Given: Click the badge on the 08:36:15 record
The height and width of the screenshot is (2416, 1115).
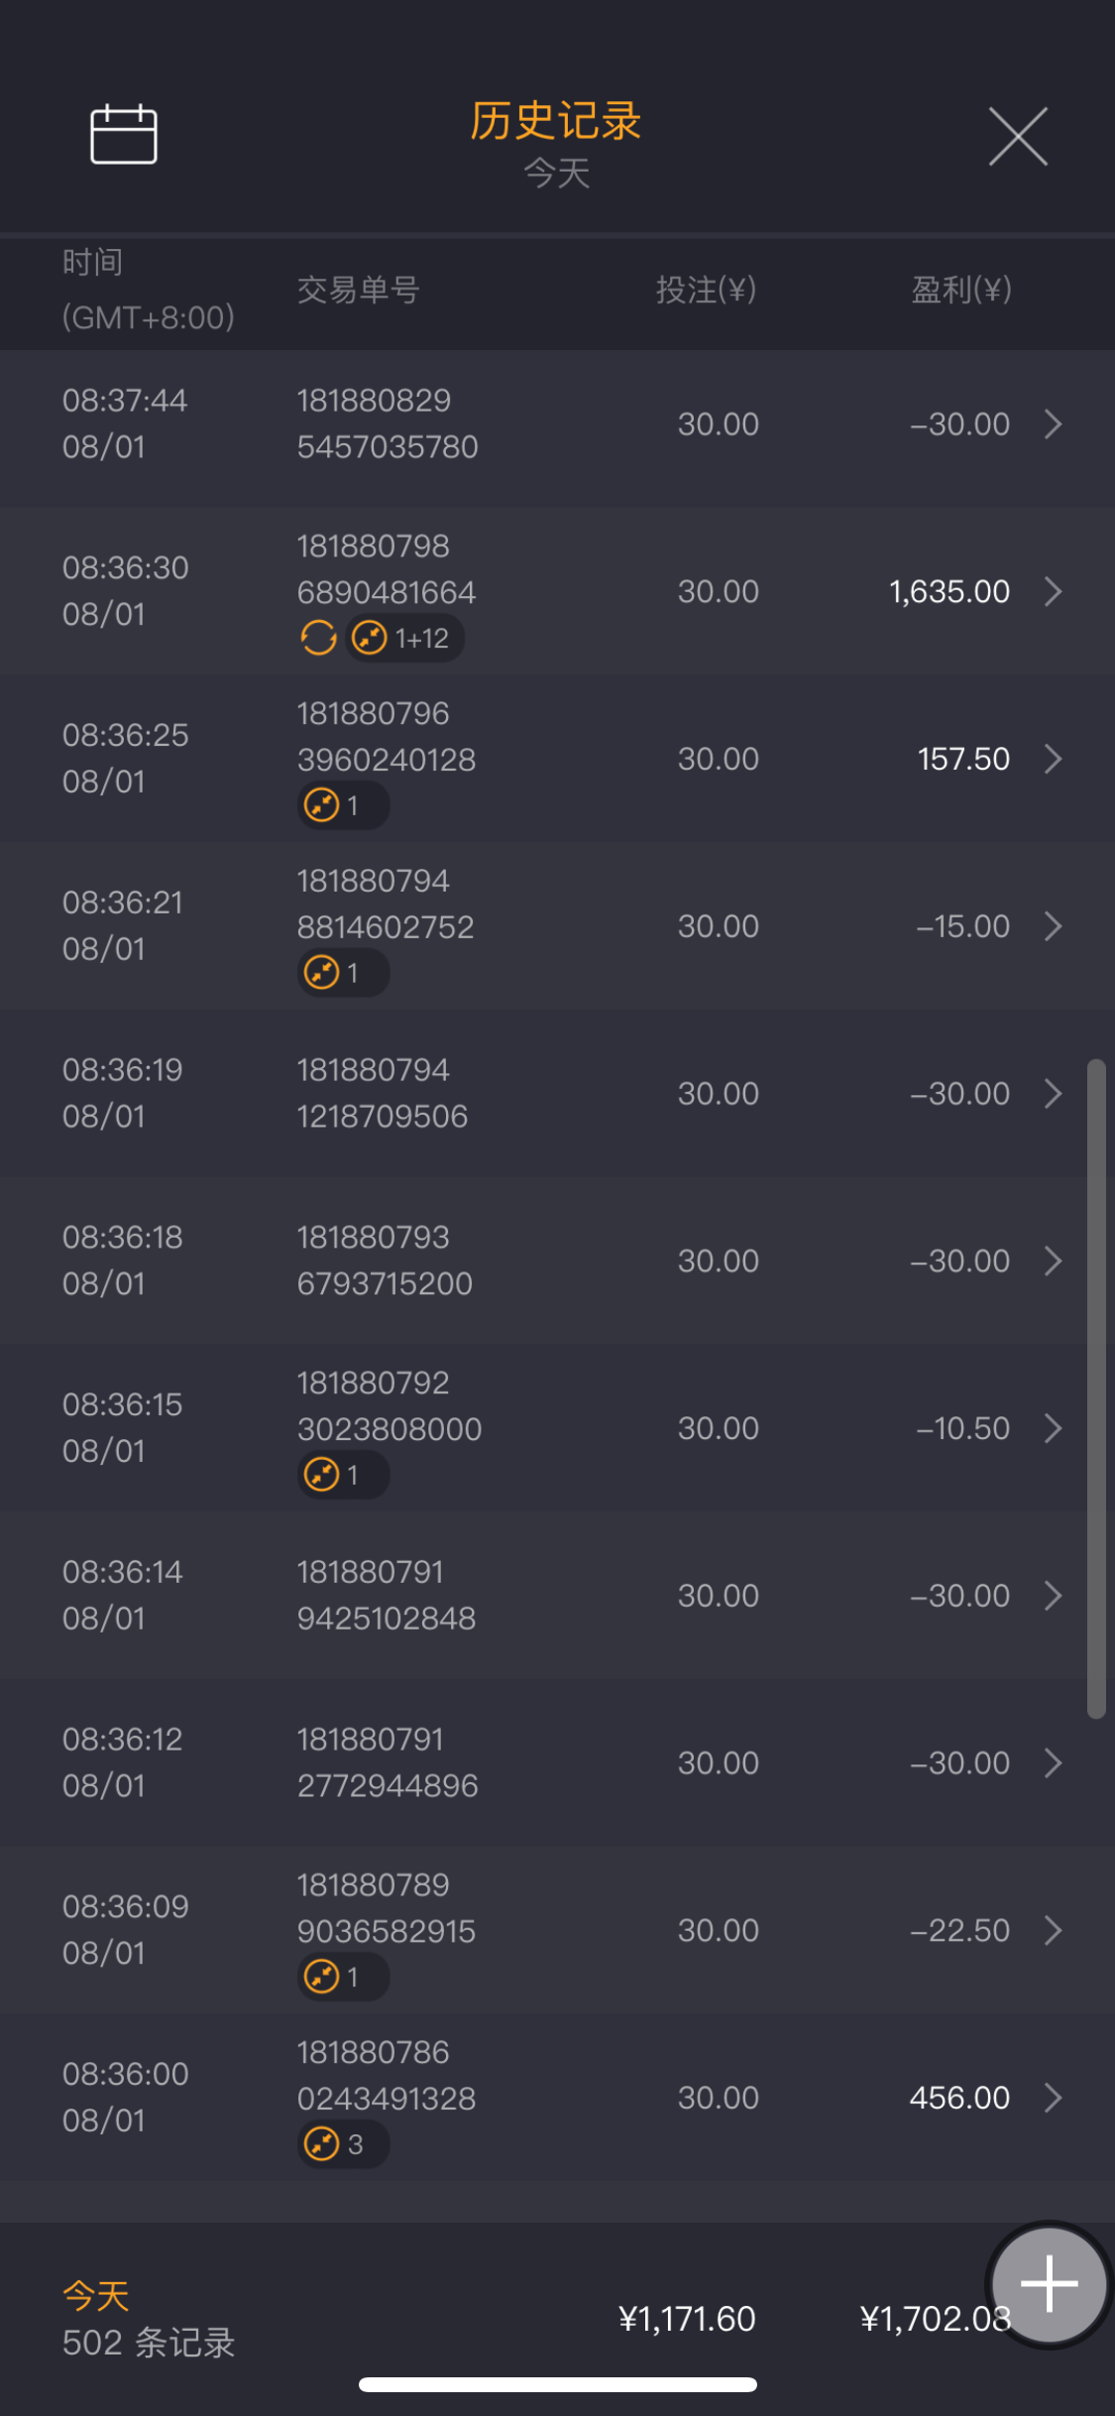Looking at the screenshot, I should coord(342,1475).
